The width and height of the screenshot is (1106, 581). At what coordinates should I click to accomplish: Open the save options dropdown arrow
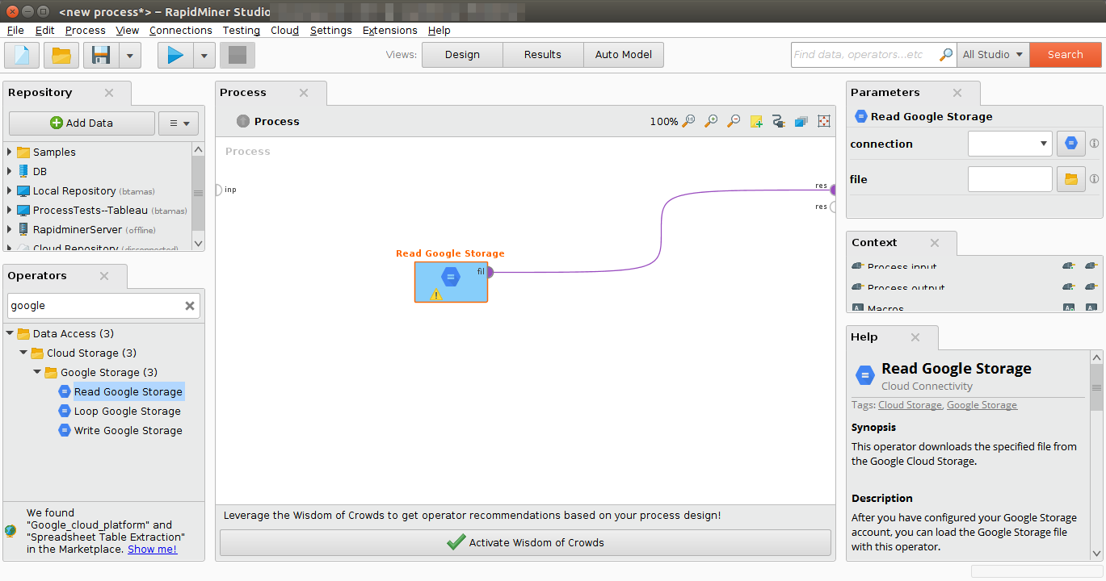(x=130, y=55)
